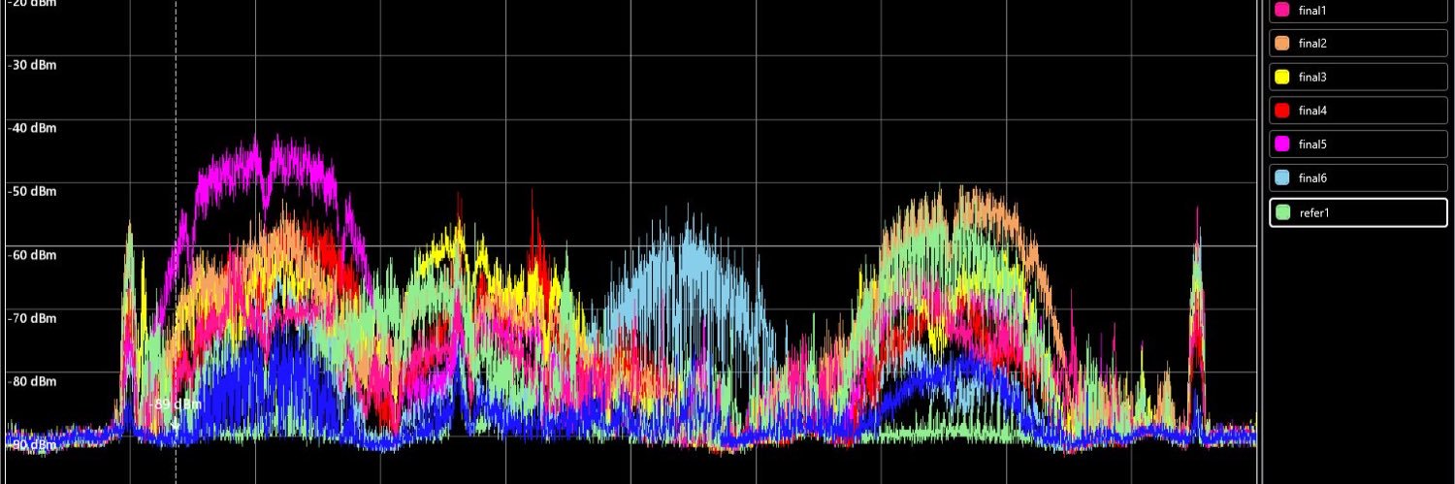Click the -70 dBm axis label

pos(31,318)
